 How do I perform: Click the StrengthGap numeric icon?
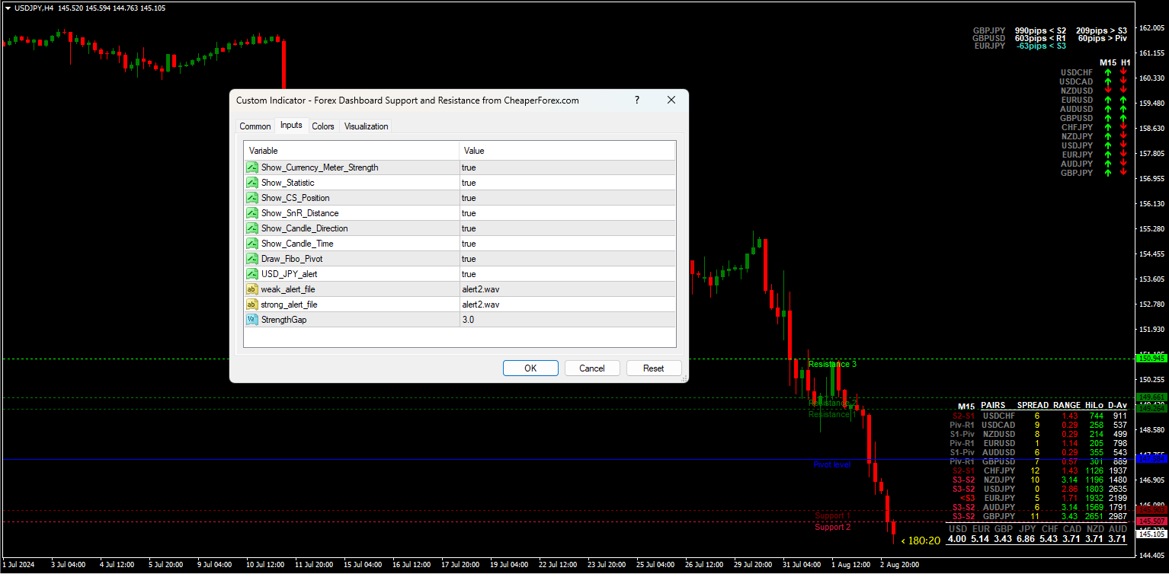tap(252, 320)
